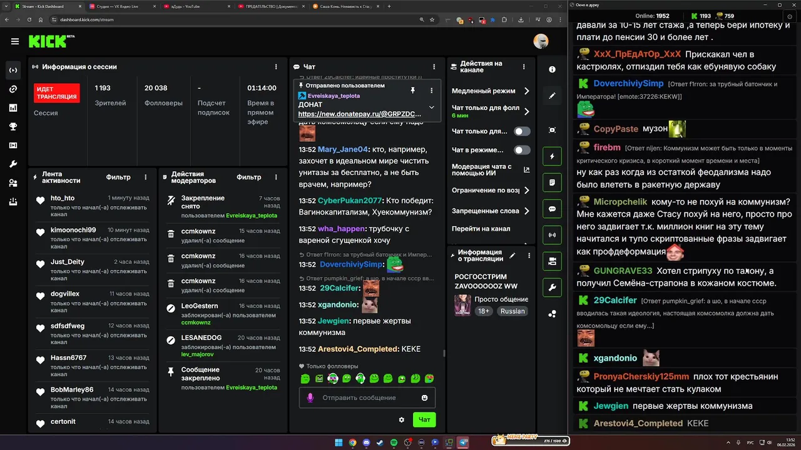Click the 'Фильтр' in moderator actions panel
This screenshot has width=801, height=450.
(248, 177)
